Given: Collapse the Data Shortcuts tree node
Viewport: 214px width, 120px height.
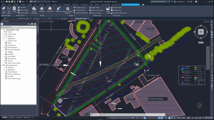Looking at the screenshot, I should [x=2, y=65].
